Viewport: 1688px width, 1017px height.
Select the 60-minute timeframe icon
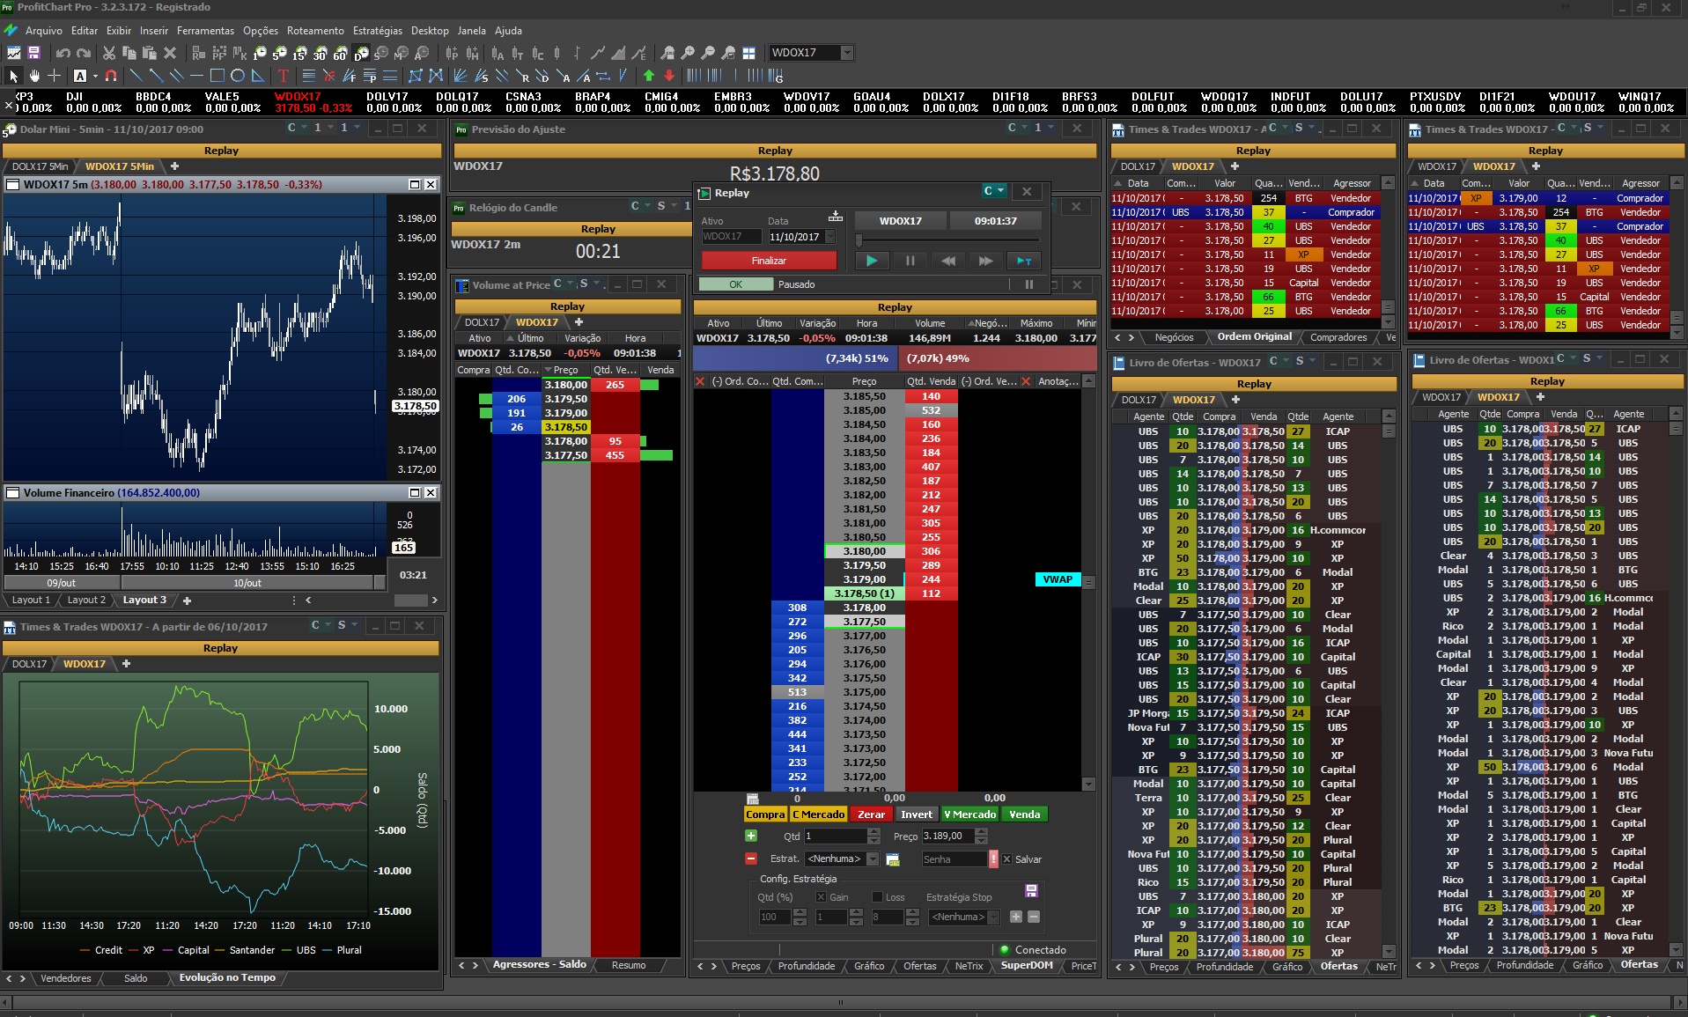(340, 53)
